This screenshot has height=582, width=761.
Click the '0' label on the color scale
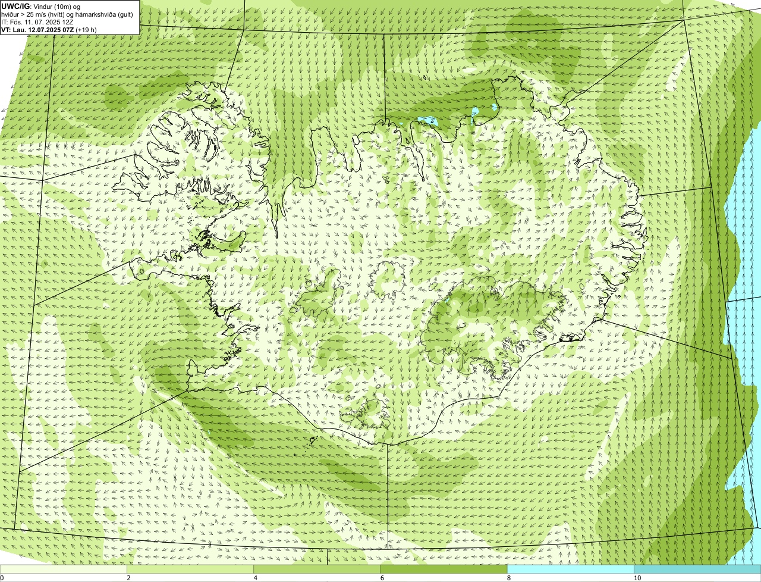(x=2, y=578)
